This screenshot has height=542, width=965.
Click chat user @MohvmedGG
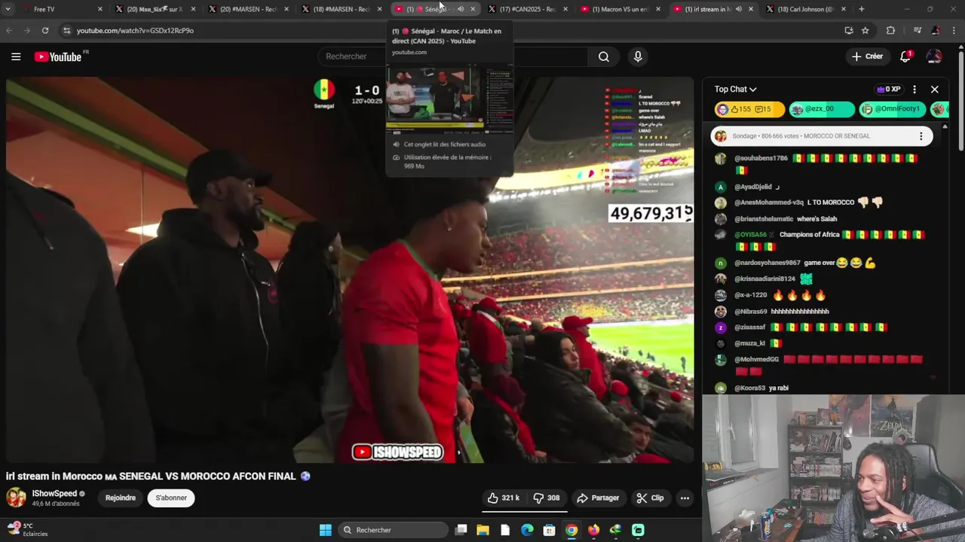point(757,360)
